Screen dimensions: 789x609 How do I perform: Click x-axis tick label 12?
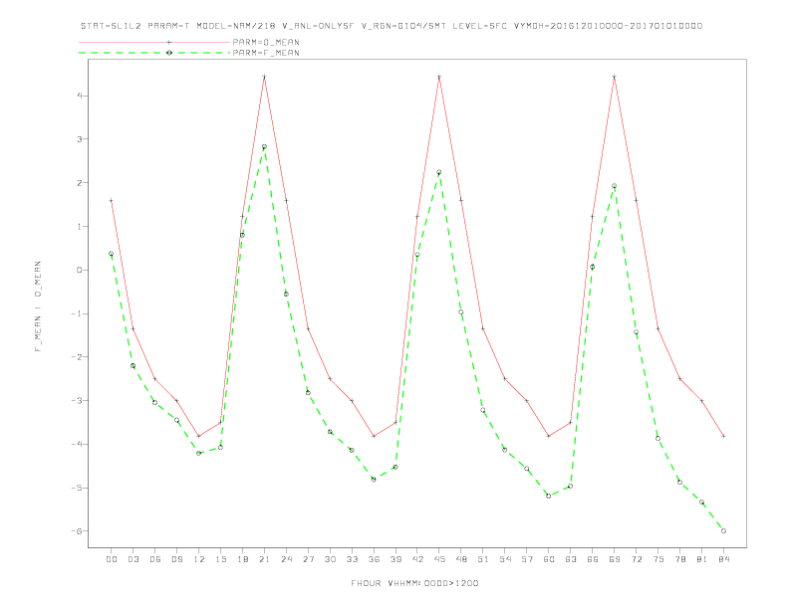point(199,559)
